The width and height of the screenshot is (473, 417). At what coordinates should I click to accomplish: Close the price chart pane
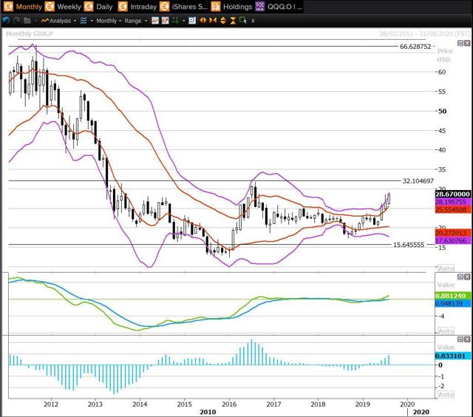467,43
